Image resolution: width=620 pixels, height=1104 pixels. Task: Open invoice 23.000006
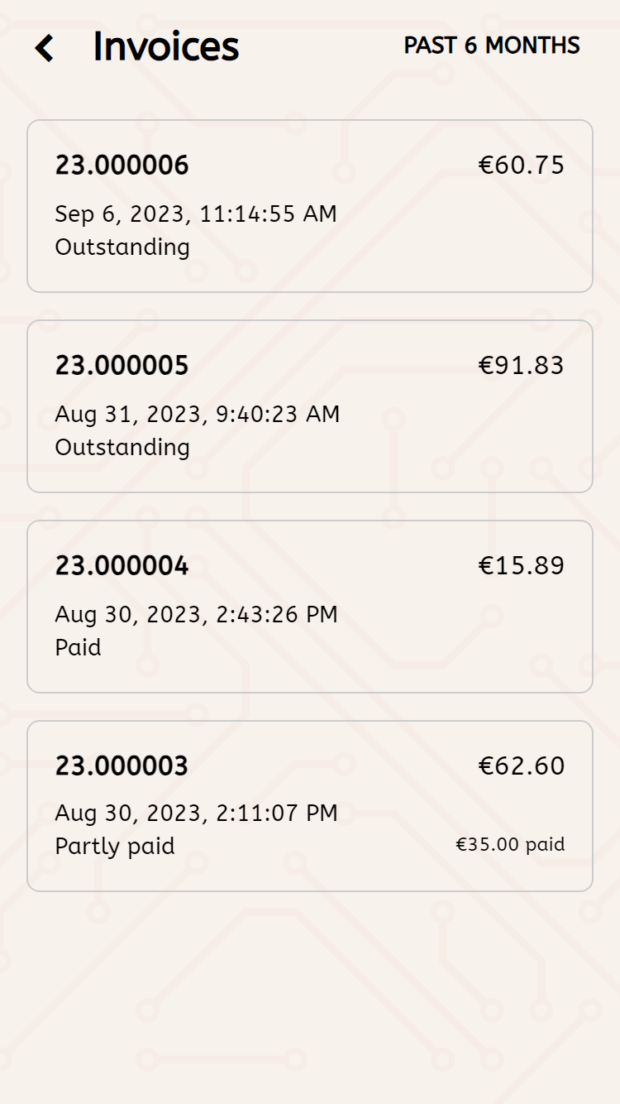tap(122, 166)
